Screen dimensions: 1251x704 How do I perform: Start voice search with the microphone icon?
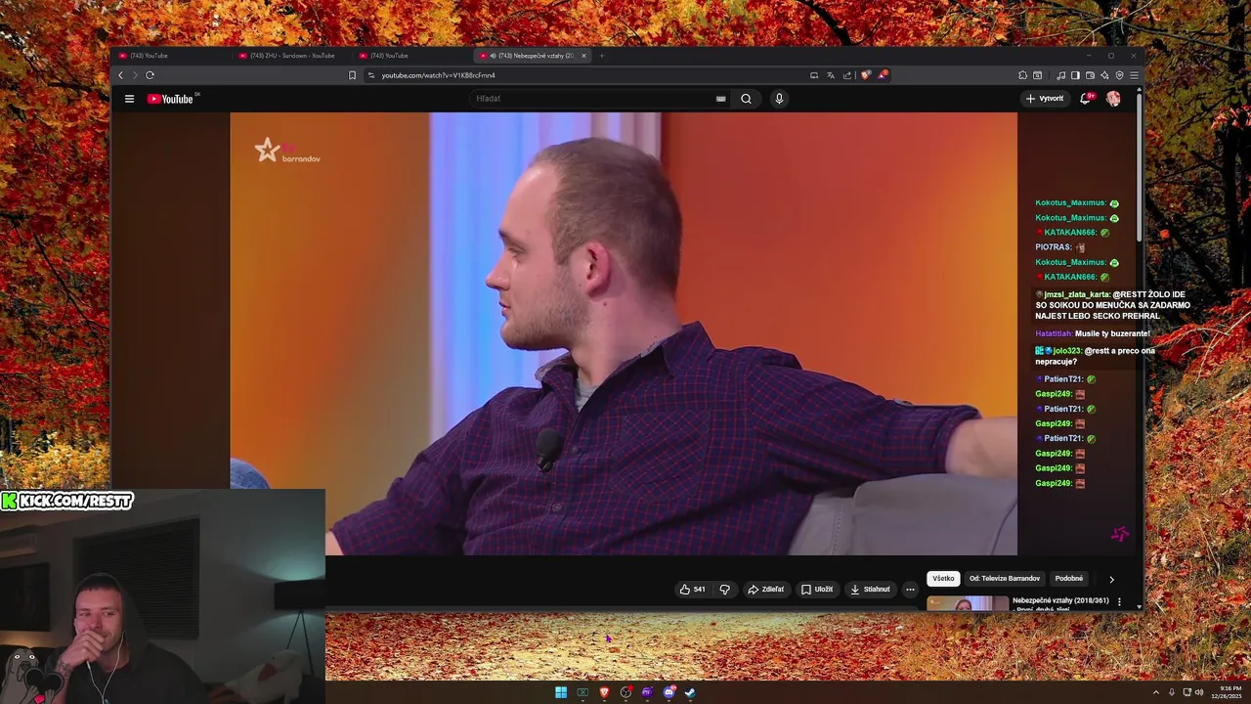pyautogui.click(x=779, y=99)
